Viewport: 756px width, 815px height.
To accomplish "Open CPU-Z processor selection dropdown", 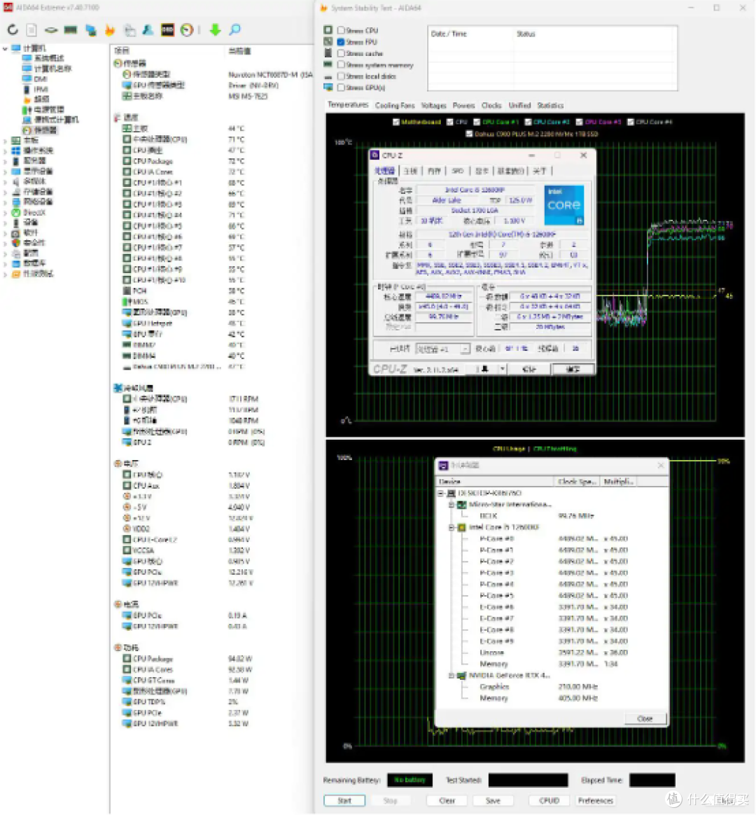I will tap(465, 349).
